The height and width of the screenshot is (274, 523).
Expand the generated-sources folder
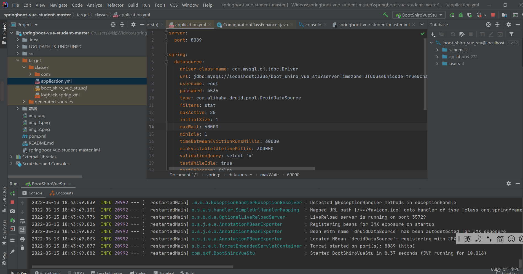click(x=24, y=102)
